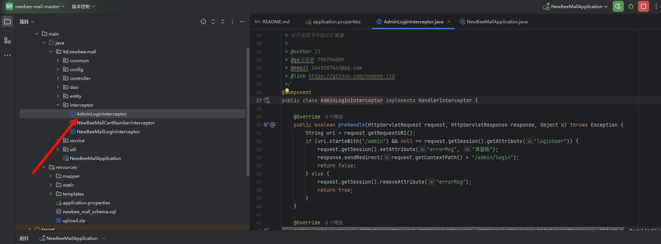The width and height of the screenshot is (661, 244).
Task: Switch to the application.properties tab
Action: 336,22
